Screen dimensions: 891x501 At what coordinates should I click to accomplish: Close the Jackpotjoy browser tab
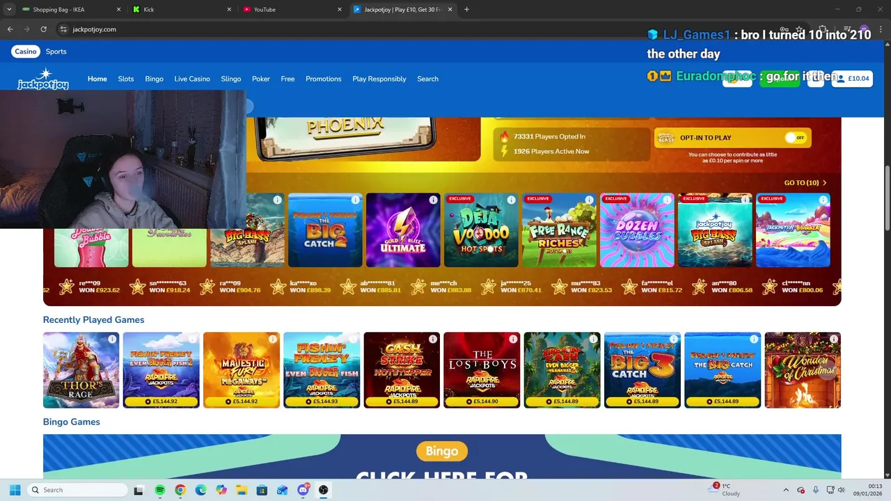450,9
